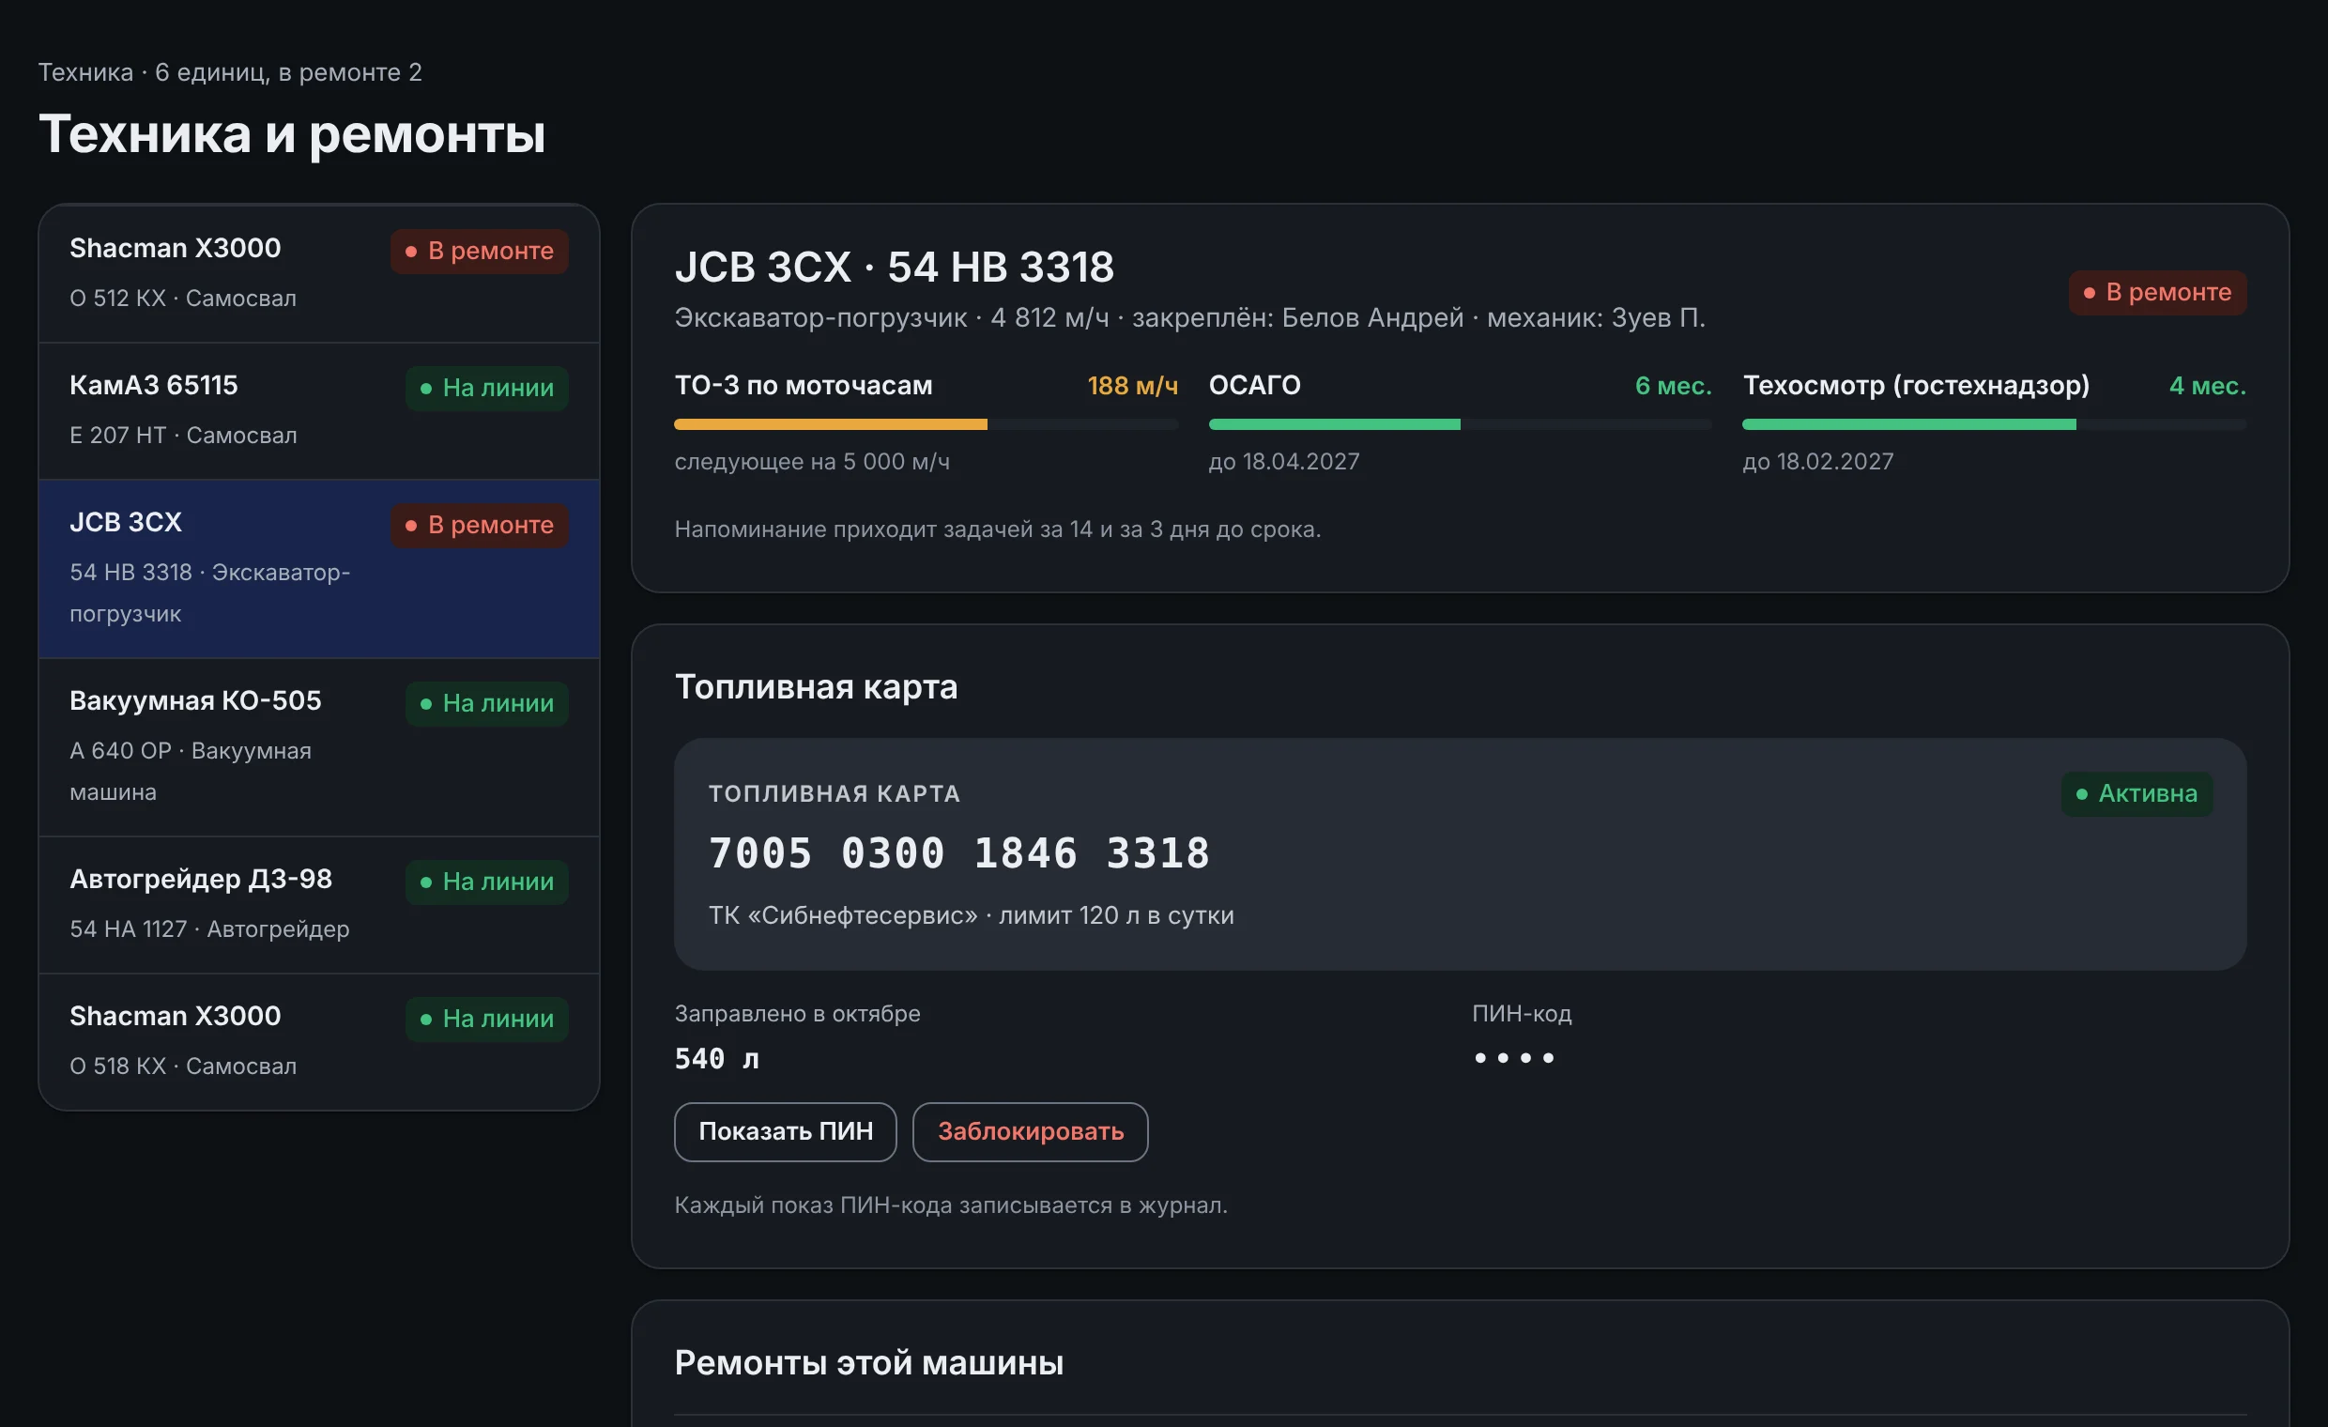This screenshot has height=1427, width=2328.
Task: Open the Автогрейдер ДЗ-98 vehicle row
Action: coord(318,905)
